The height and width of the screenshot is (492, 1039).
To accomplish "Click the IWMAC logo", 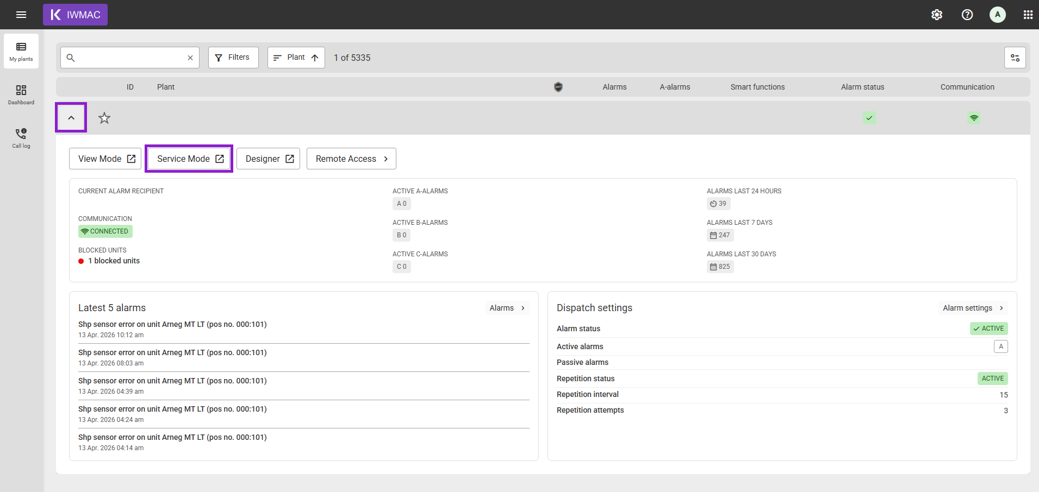I will click(75, 15).
